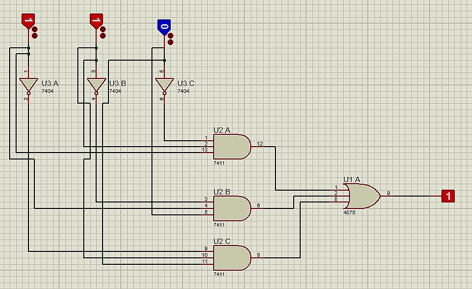Select the U3:C inverter triangle symbol
Screen dimensions: 472x289
click(164, 85)
